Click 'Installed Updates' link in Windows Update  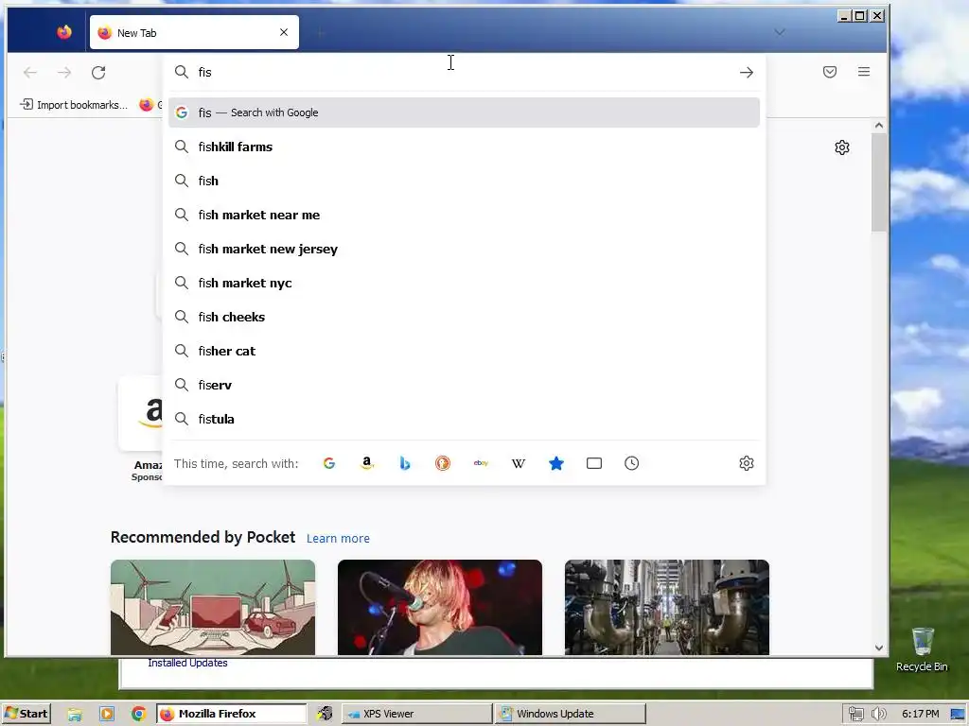click(187, 663)
